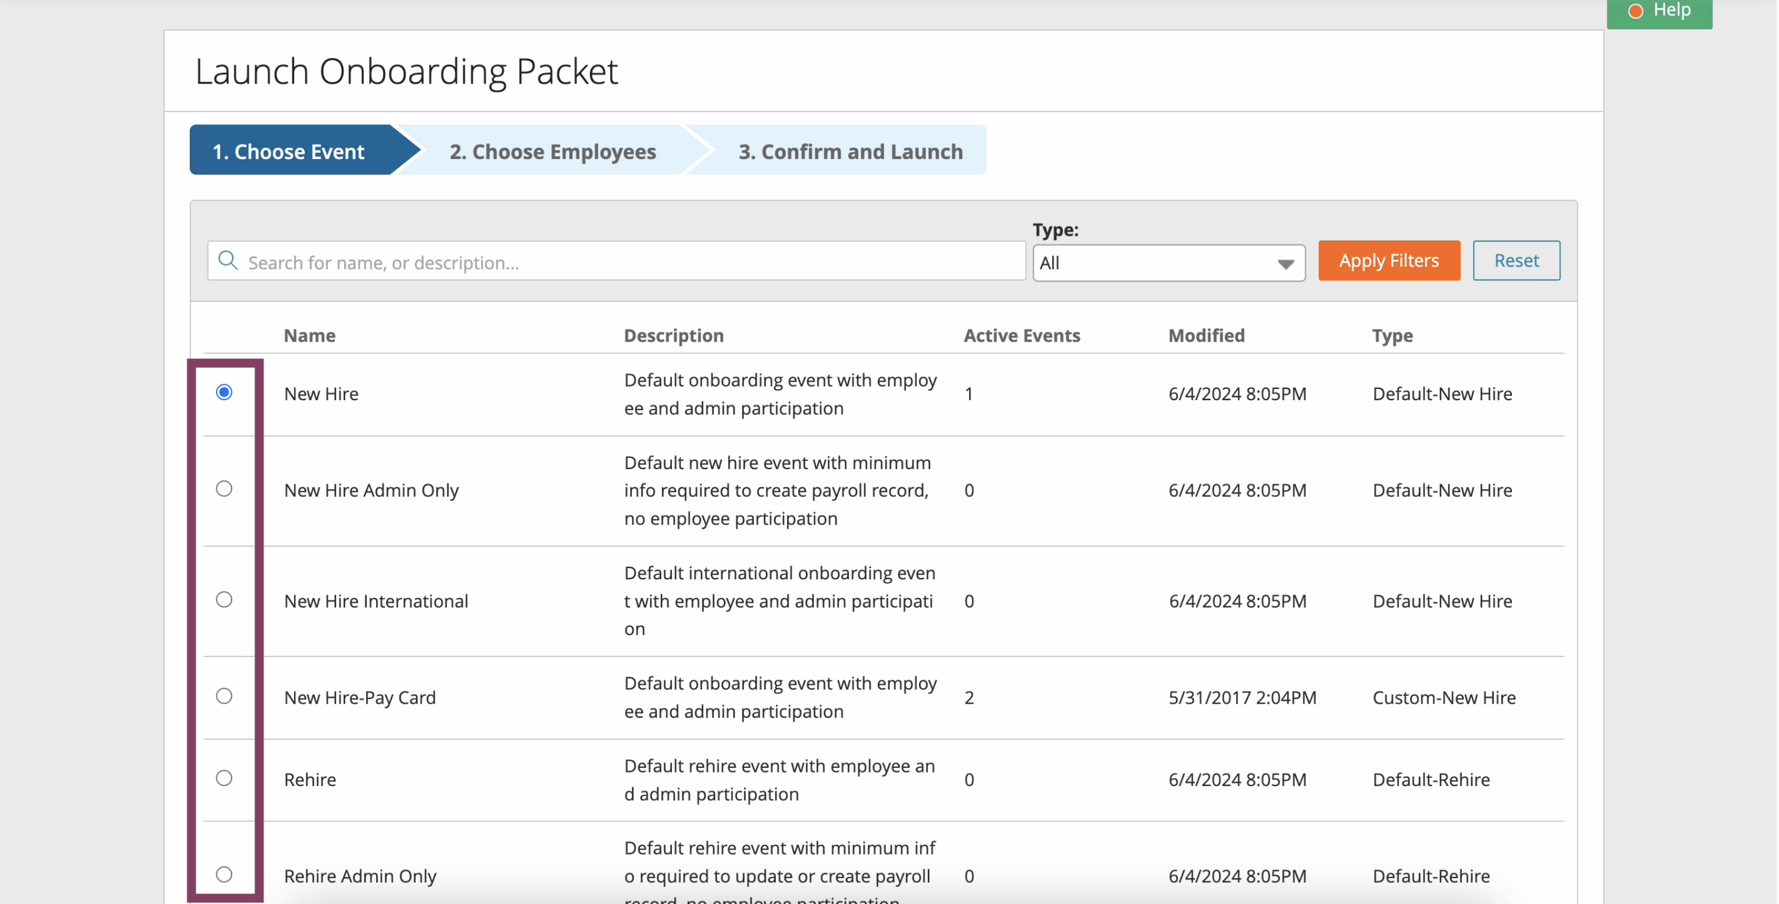This screenshot has width=1779, height=904.
Task: Click the Description column header
Action: point(673,336)
